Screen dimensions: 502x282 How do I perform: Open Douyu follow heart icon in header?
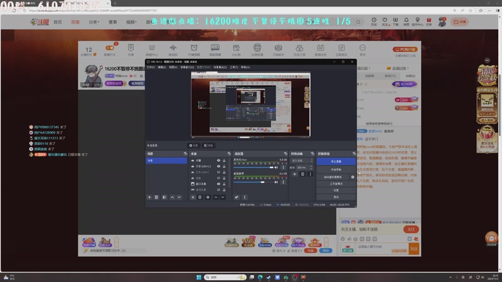(385, 21)
